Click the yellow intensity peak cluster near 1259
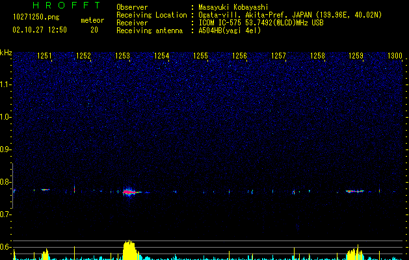Viewport: 409px width, 260px height. point(355,253)
